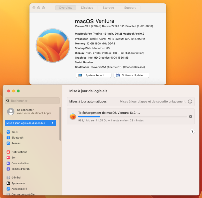
Task: Click the 983,1 Mo sur 11,55 Go status
Action: click(x=111, y=120)
